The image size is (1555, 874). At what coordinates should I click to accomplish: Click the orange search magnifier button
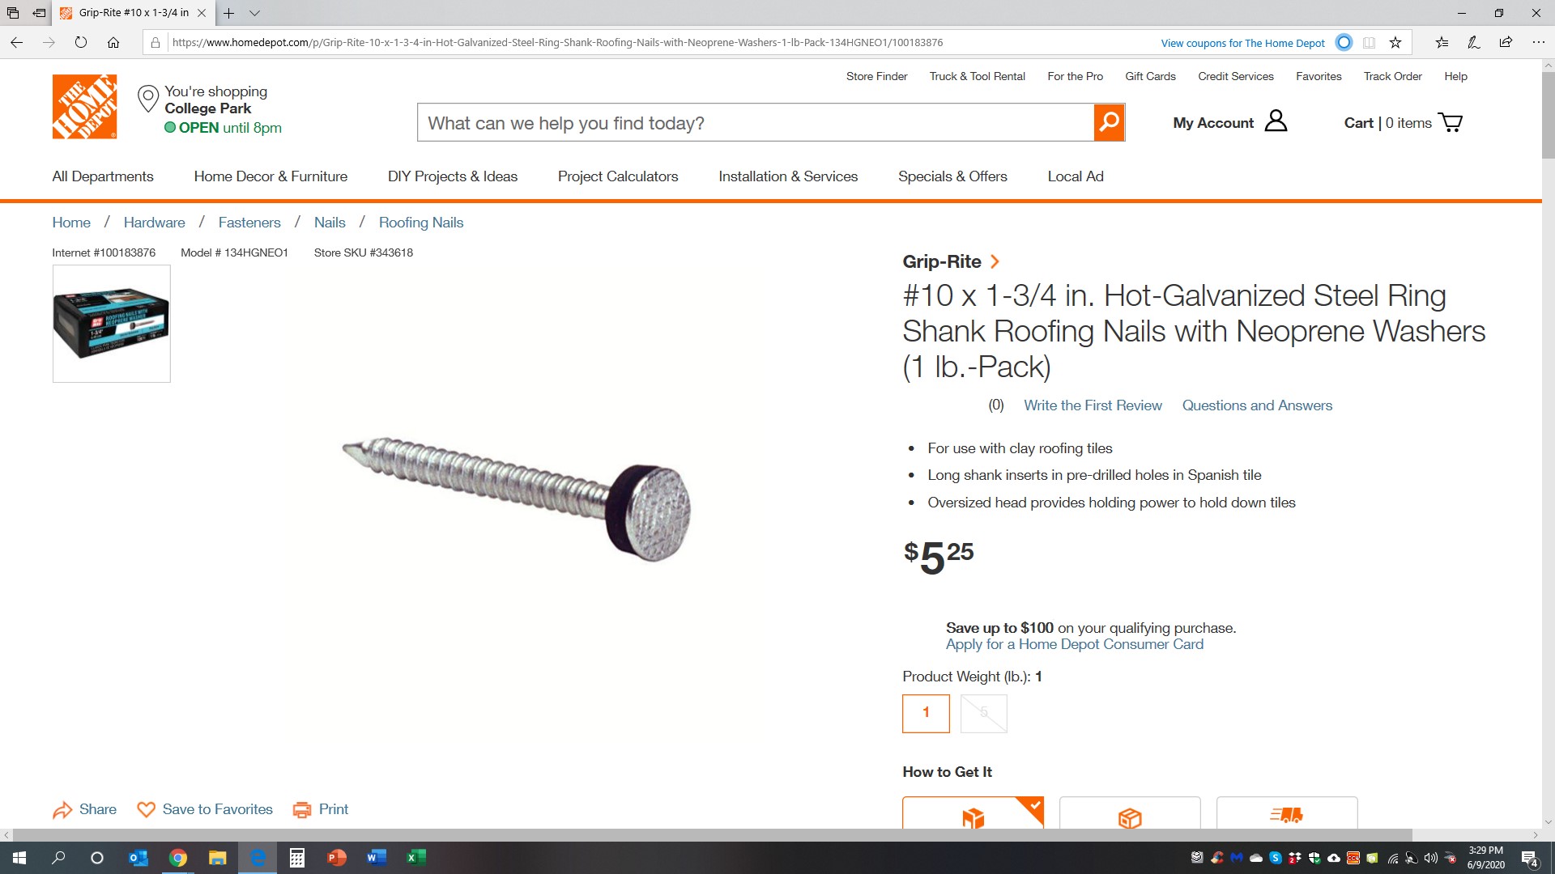tap(1109, 122)
